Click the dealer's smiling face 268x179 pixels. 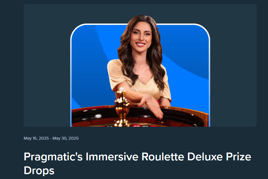click(141, 37)
